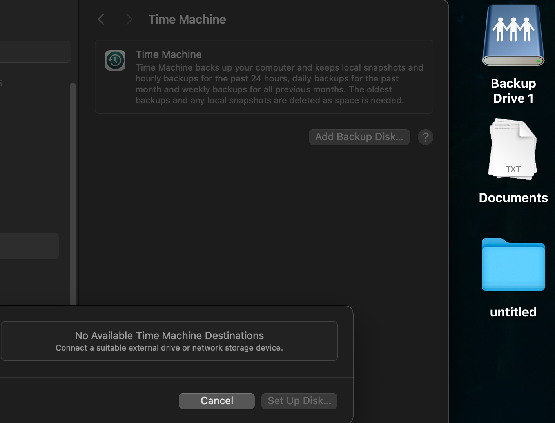The image size is (555, 423).
Task: Click the 'Connect a suitable external drive' text
Action: coord(169,348)
